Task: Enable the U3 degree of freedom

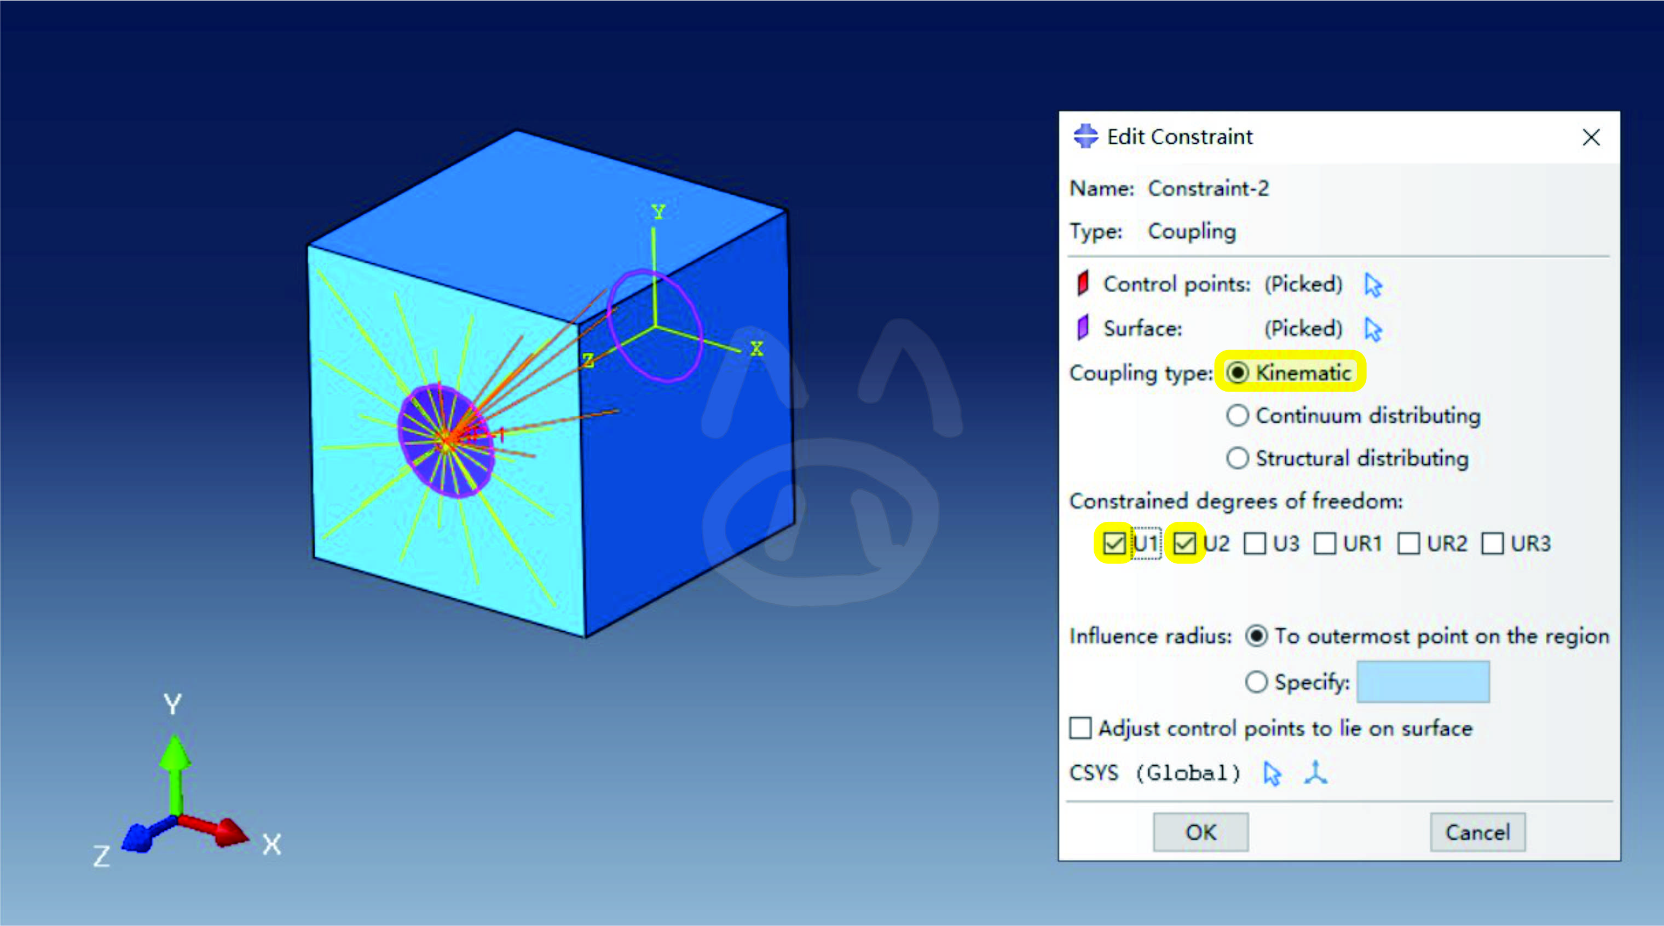Action: (1255, 543)
